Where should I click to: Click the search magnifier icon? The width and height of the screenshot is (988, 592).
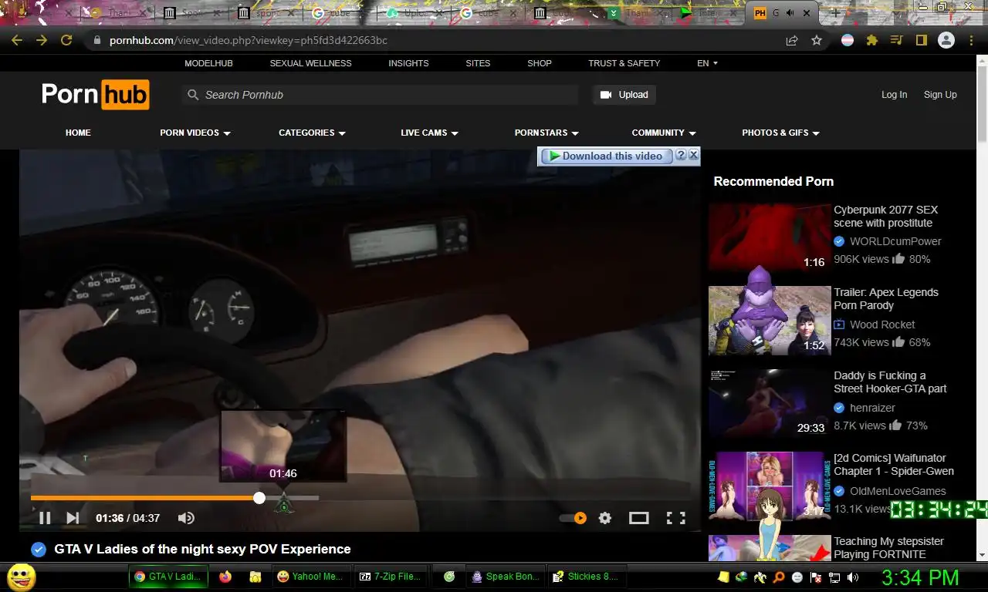tap(193, 95)
